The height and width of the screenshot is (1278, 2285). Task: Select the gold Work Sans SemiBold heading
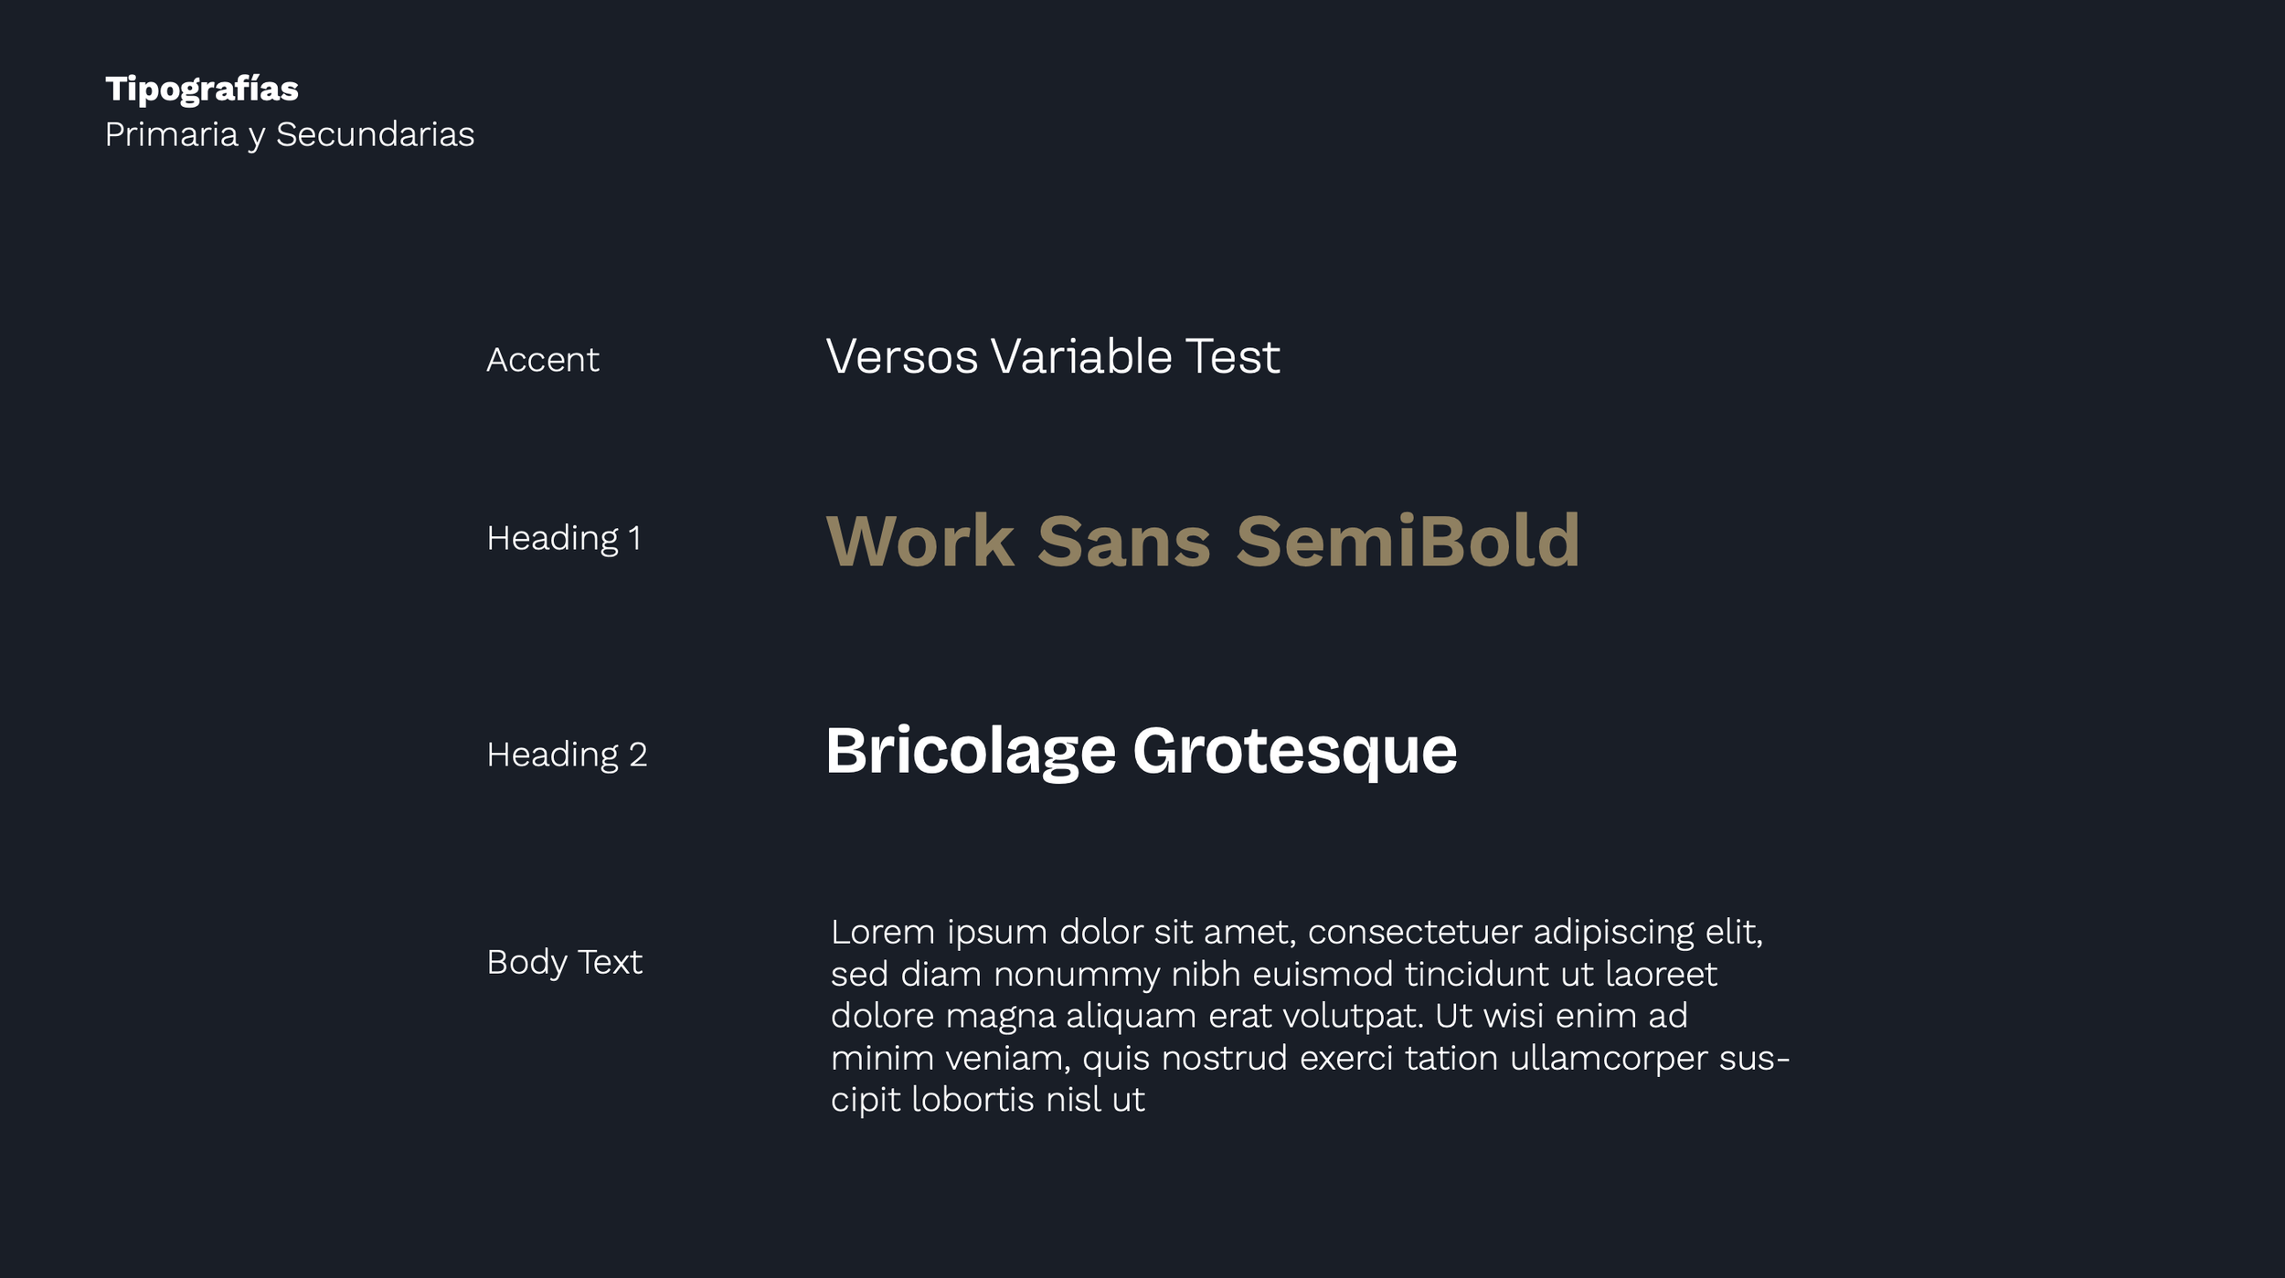pyautogui.click(x=1202, y=541)
